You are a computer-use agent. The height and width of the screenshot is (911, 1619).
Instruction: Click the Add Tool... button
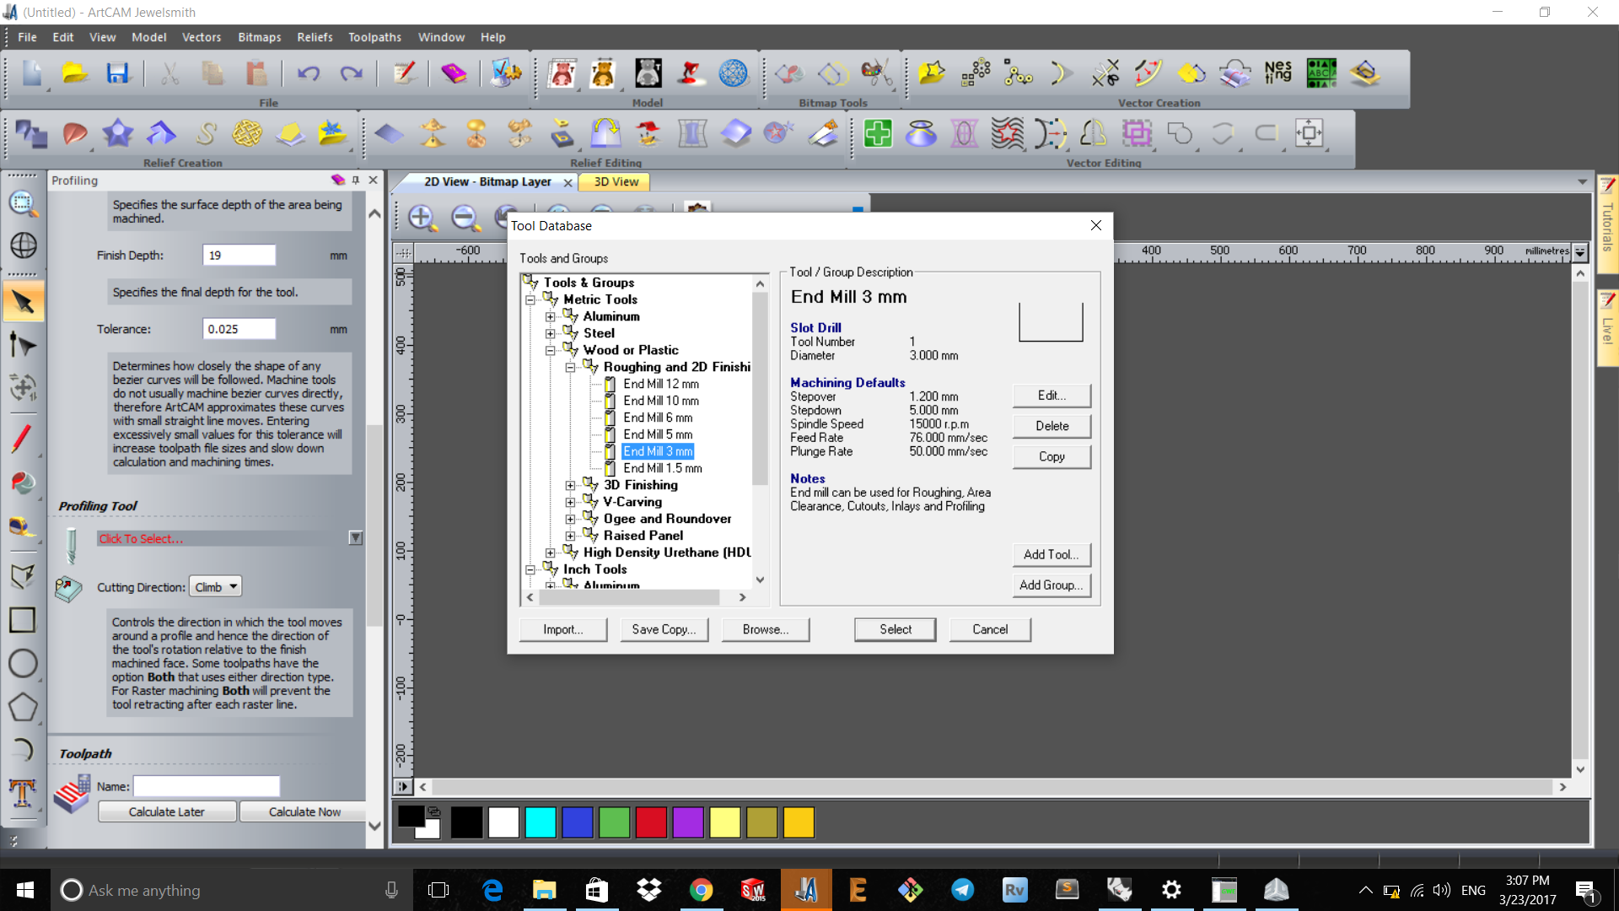[1052, 554]
